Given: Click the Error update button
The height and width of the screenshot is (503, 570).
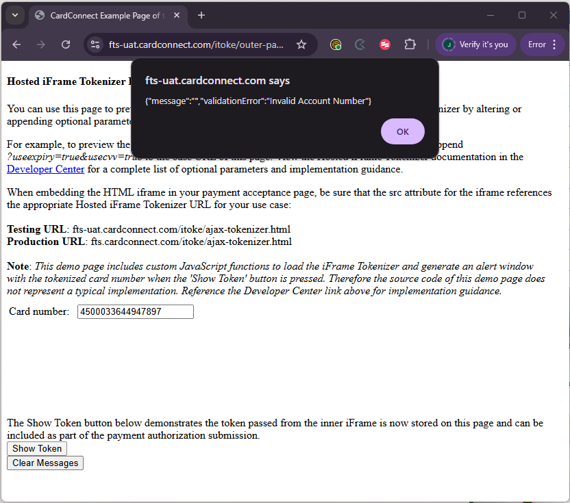Looking at the screenshot, I should (x=536, y=44).
